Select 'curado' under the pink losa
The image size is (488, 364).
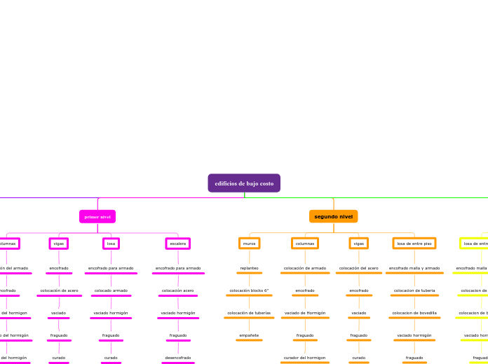click(x=111, y=358)
